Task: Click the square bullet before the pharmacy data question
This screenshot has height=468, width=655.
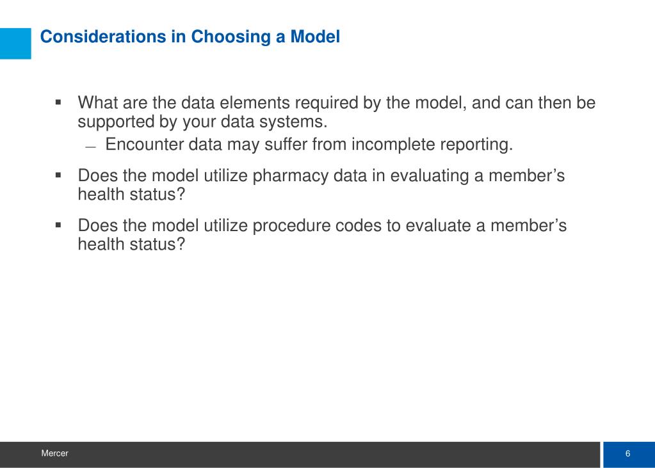Action: [x=58, y=175]
